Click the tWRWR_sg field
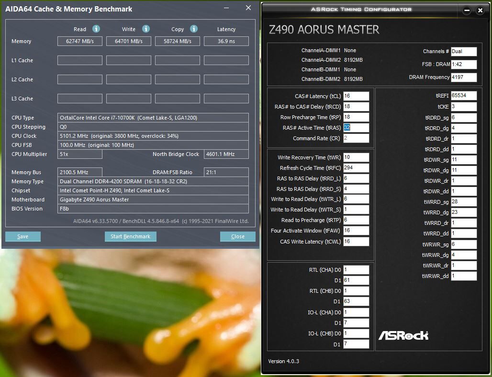This screenshot has height=377, width=492. point(464,244)
